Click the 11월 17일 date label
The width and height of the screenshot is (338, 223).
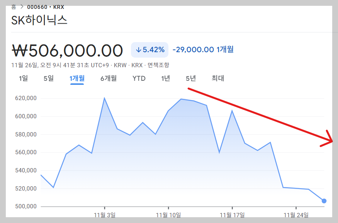point(232,215)
